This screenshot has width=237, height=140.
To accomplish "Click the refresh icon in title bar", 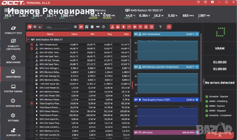I will [198, 2].
